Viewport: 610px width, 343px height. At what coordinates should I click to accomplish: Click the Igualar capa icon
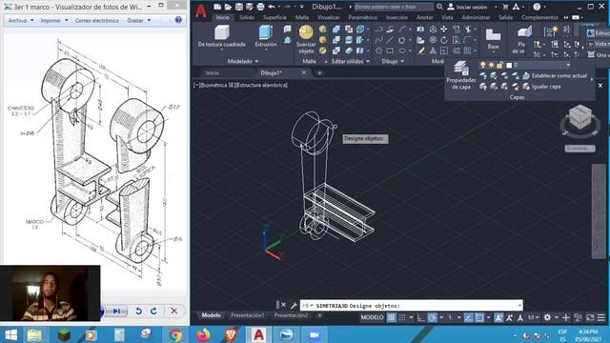pos(526,87)
